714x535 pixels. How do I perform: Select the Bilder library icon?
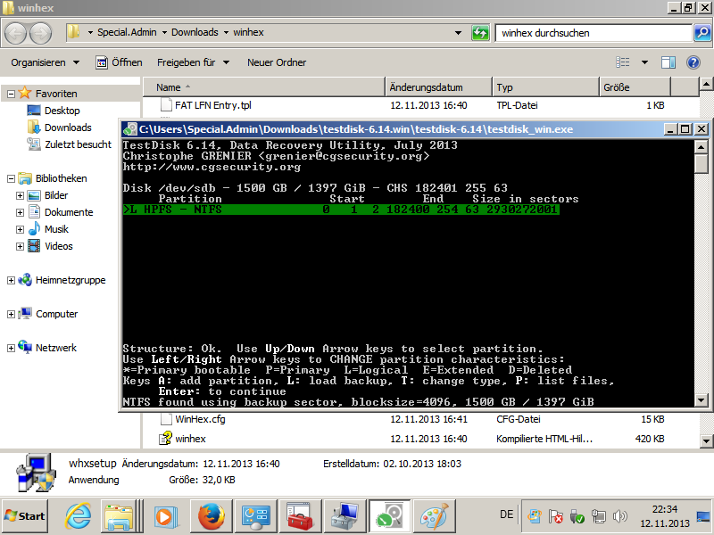34,195
